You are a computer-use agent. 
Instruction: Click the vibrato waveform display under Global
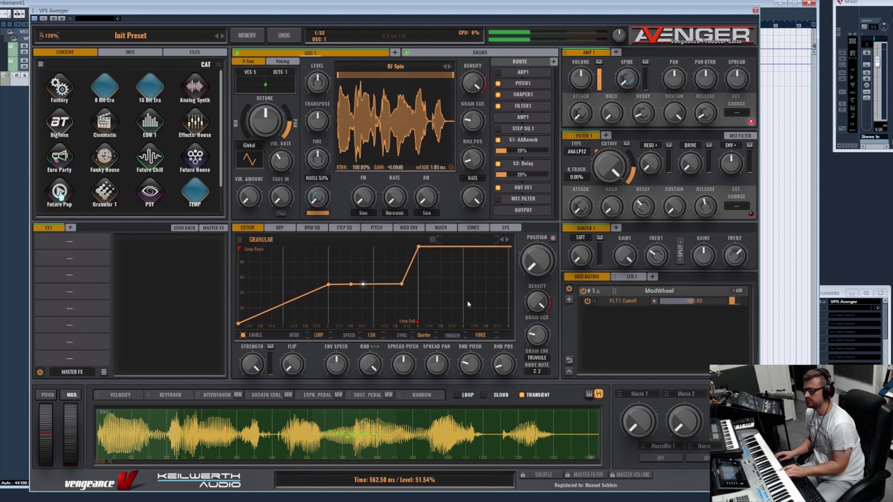tap(249, 160)
